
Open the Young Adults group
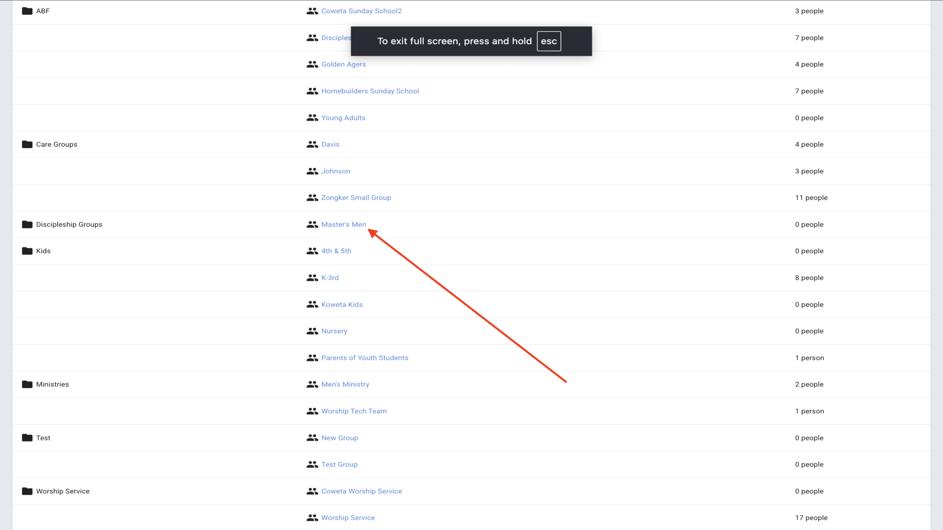pyautogui.click(x=343, y=118)
